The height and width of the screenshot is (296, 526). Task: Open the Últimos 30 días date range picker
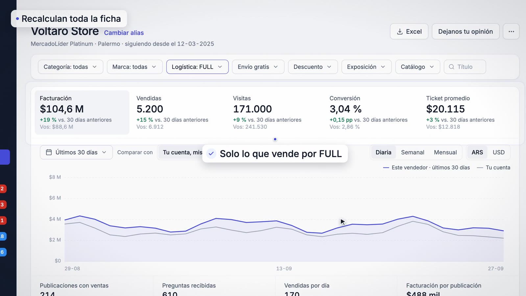pyautogui.click(x=76, y=152)
